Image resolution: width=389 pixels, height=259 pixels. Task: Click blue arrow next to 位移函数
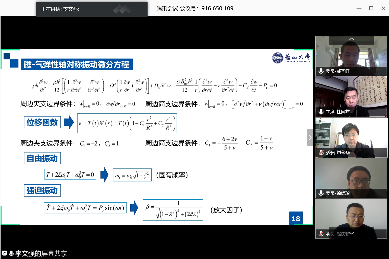pyautogui.click(x=69, y=122)
